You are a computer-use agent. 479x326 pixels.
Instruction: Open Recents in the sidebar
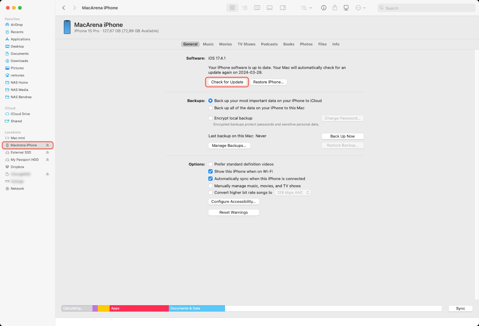click(x=17, y=32)
